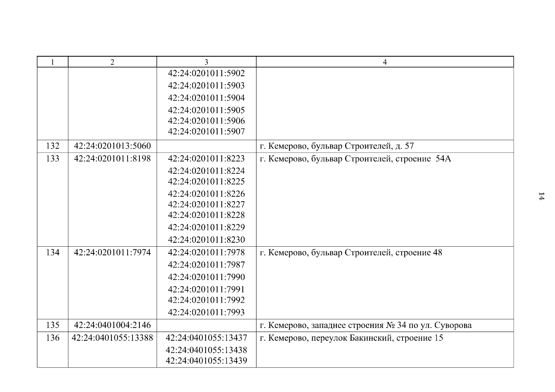The height and width of the screenshot is (392, 555).
Task: Click row number 135
Action: (x=53, y=325)
